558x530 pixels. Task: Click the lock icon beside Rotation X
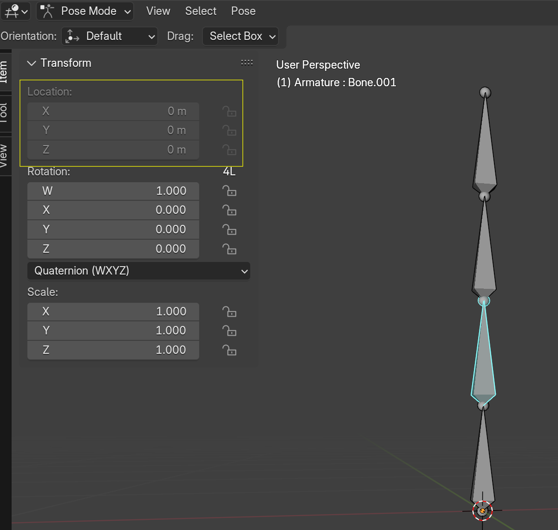coord(229,210)
